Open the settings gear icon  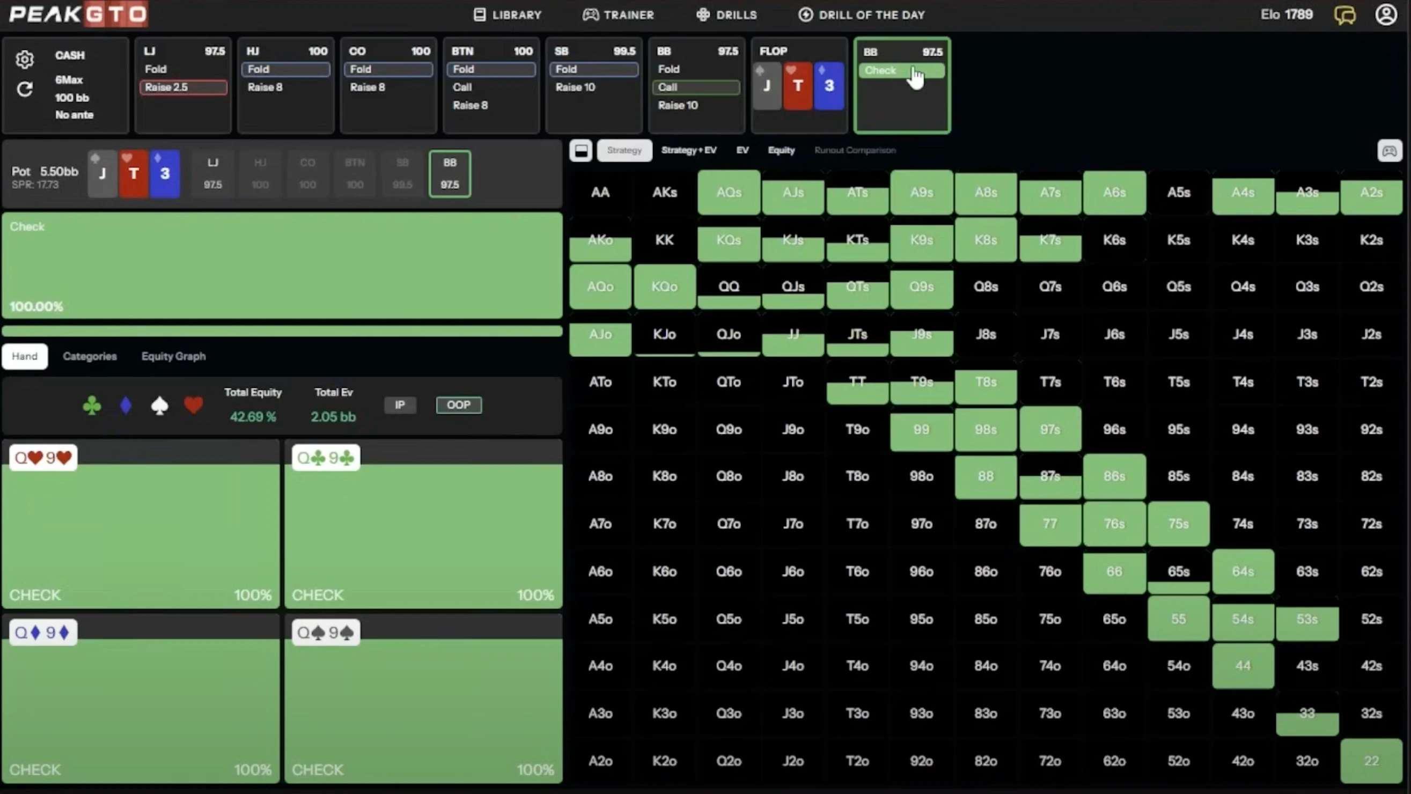25,59
